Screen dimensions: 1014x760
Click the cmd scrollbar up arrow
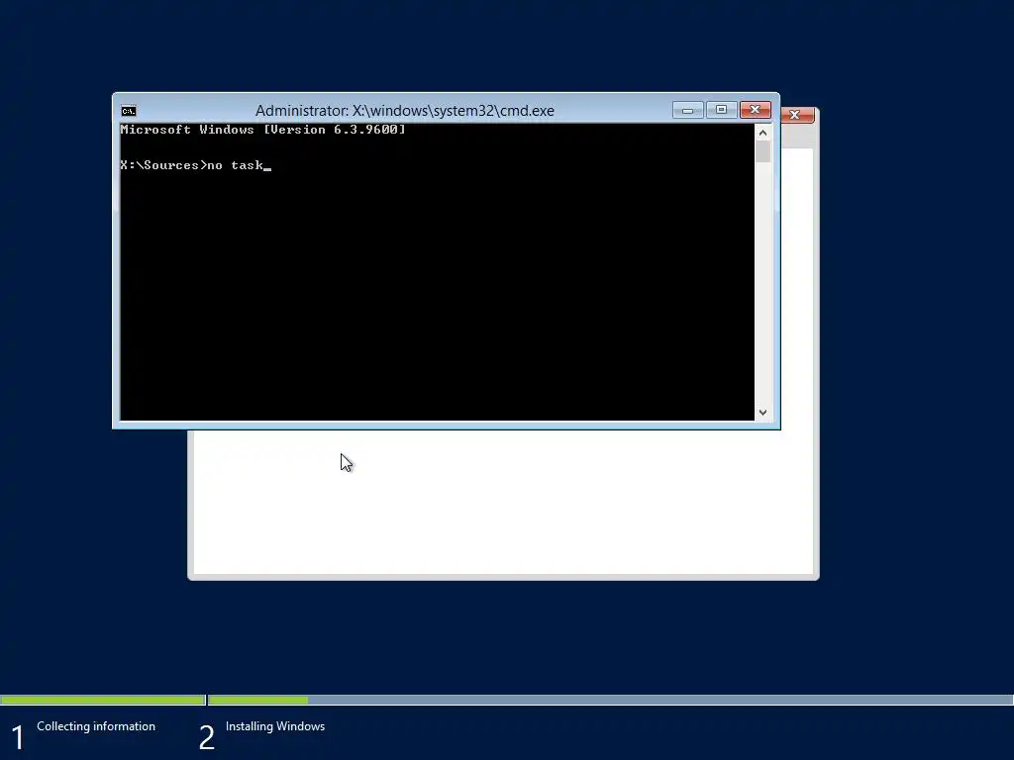[x=763, y=133]
